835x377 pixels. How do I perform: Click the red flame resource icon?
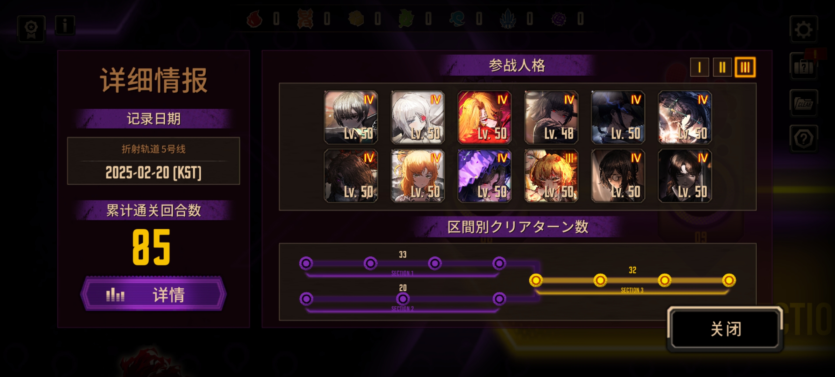pos(255,19)
